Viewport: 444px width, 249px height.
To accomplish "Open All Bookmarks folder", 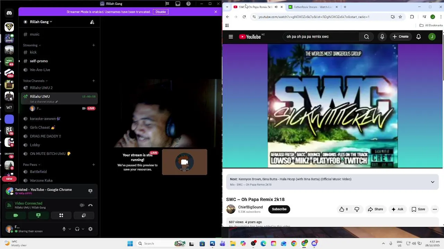I will (x=431, y=25).
